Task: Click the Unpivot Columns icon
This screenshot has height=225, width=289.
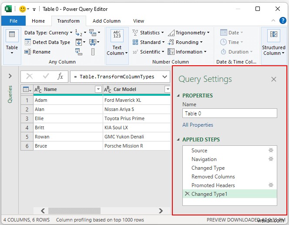Action: [x=93, y=33]
